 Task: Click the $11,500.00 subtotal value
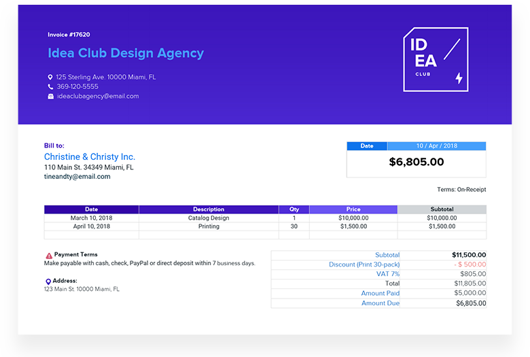tap(469, 255)
